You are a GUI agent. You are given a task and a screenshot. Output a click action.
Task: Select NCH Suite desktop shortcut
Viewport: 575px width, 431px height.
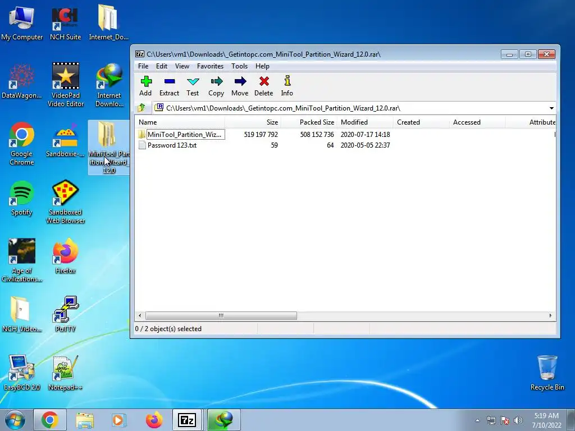tap(65, 23)
